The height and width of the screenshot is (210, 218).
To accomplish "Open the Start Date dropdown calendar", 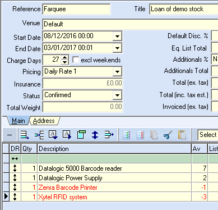I will (117, 36).
